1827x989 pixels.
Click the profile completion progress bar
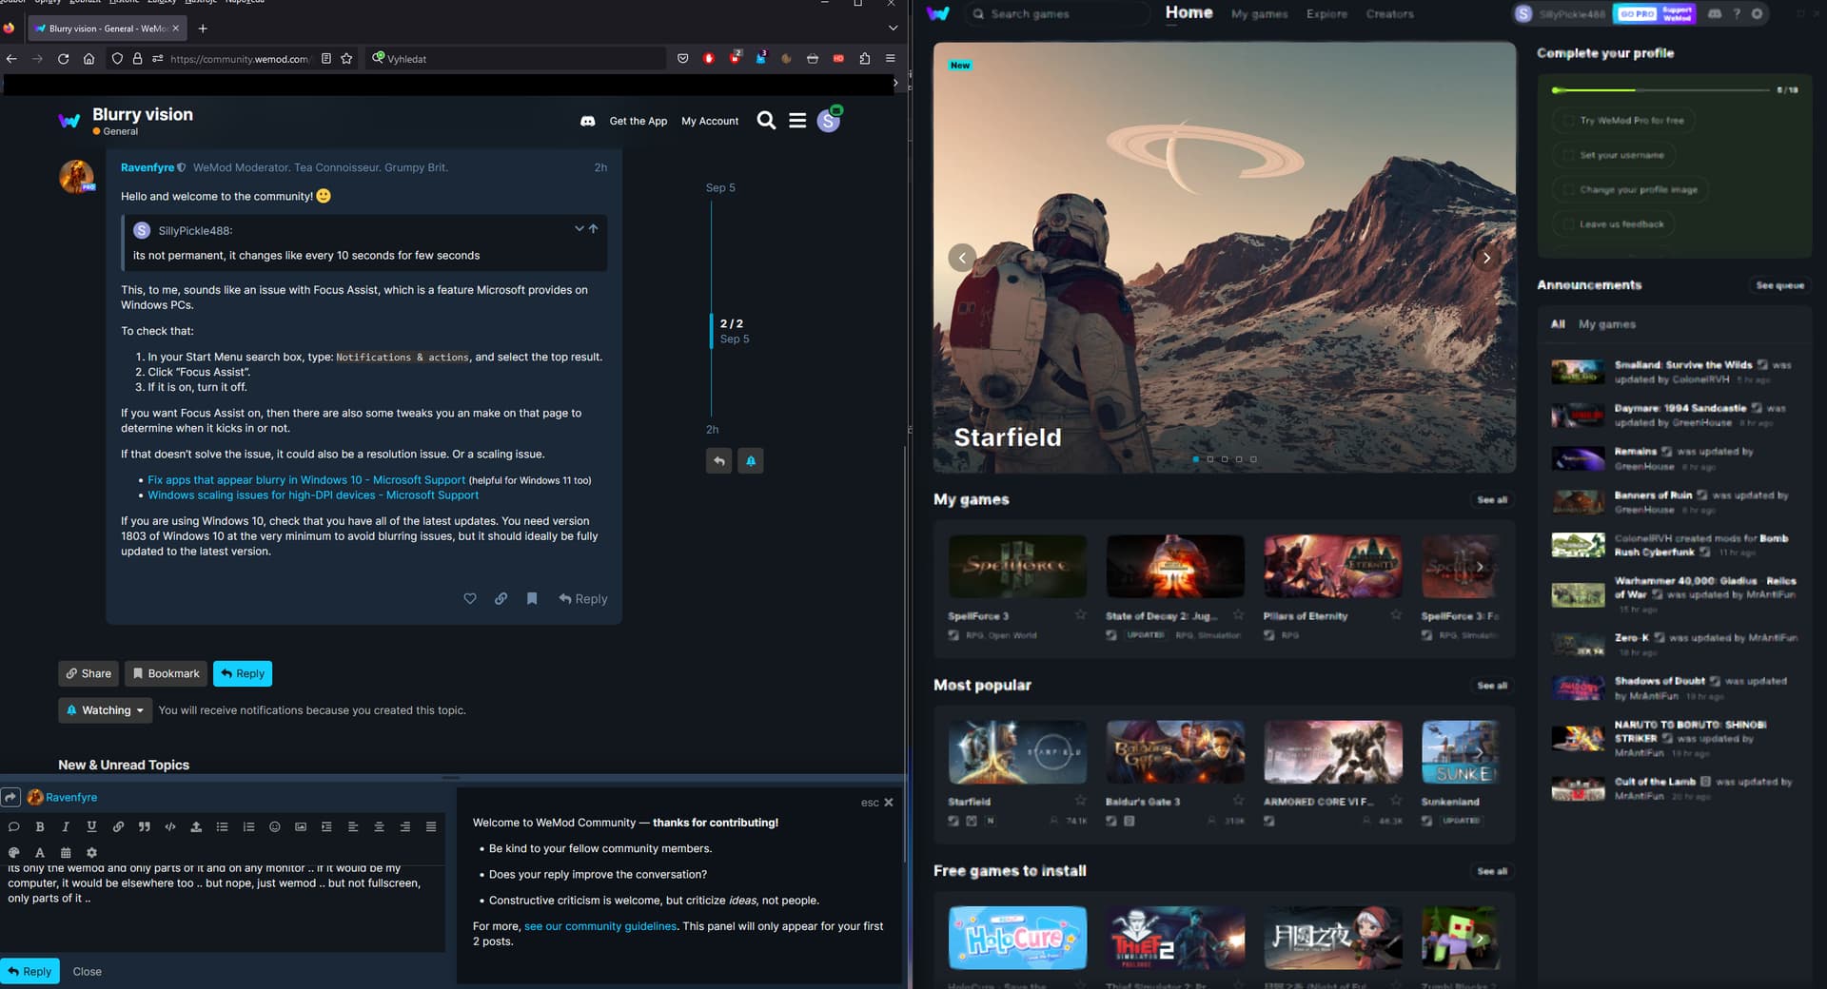(1660, 90)
